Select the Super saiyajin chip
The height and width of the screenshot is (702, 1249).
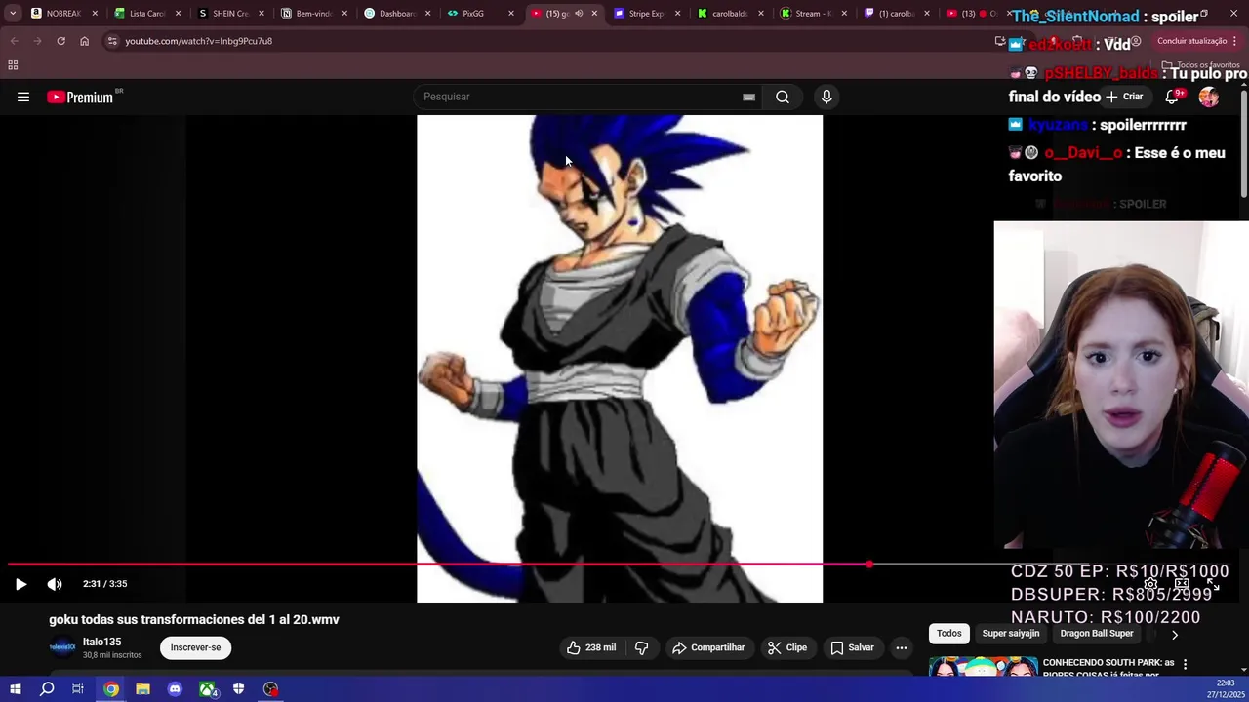click(1011, 634)
